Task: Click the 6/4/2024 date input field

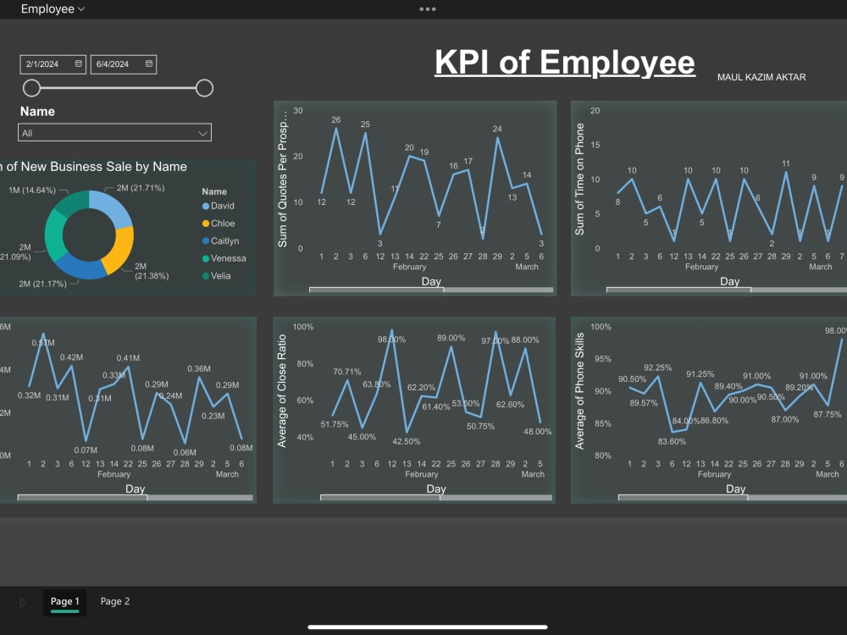Action: tap(119, 63)
